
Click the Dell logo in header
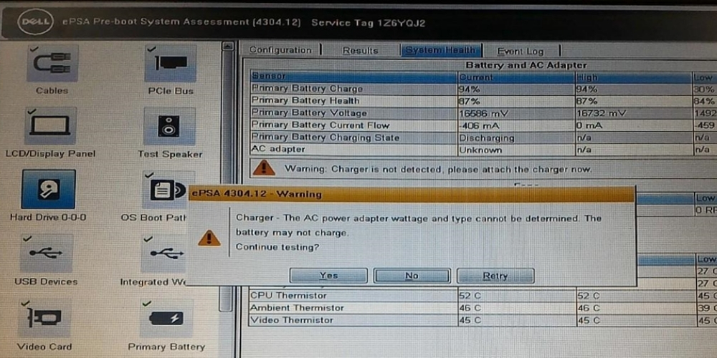click(x=35, y=22)
